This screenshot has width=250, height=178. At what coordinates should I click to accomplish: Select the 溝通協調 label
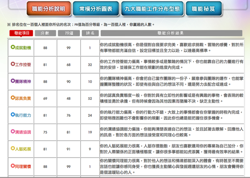(x=23, y=132)
